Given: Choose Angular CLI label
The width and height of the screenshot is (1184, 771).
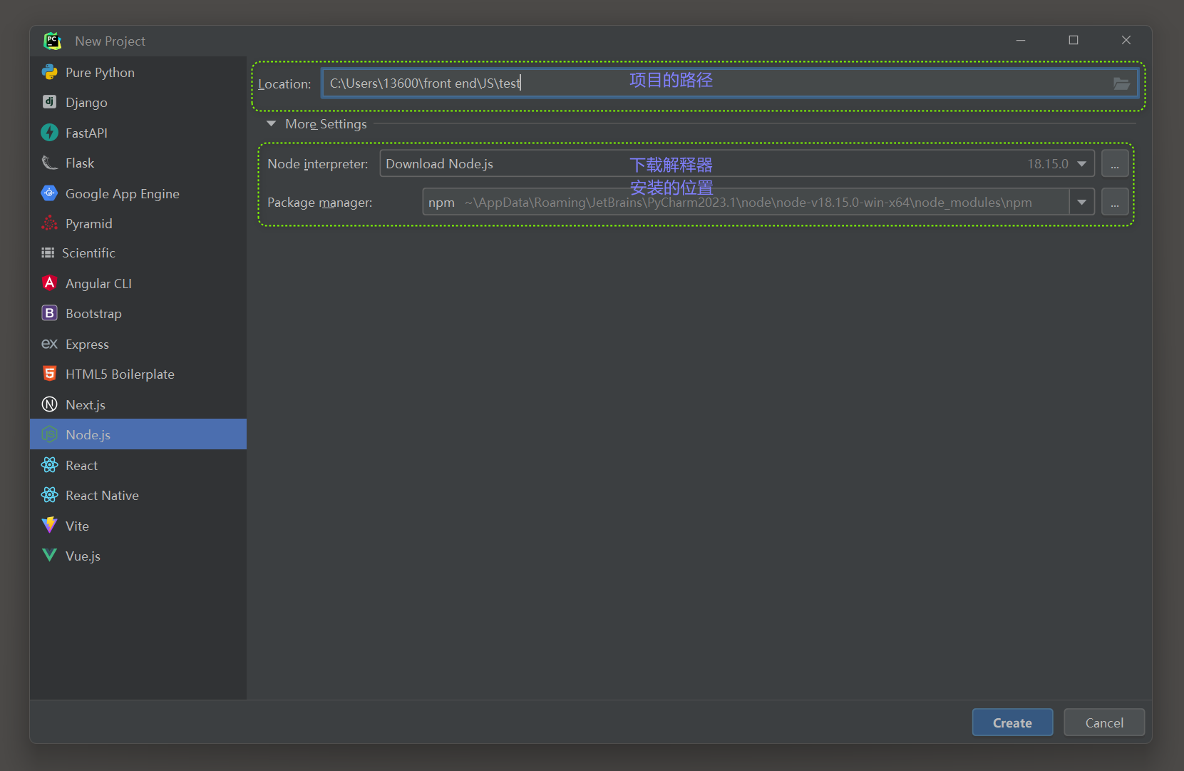Looking at the screenshot, I should point(98,283).
